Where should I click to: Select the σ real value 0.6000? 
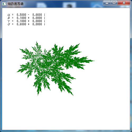[x=21, y=24]
